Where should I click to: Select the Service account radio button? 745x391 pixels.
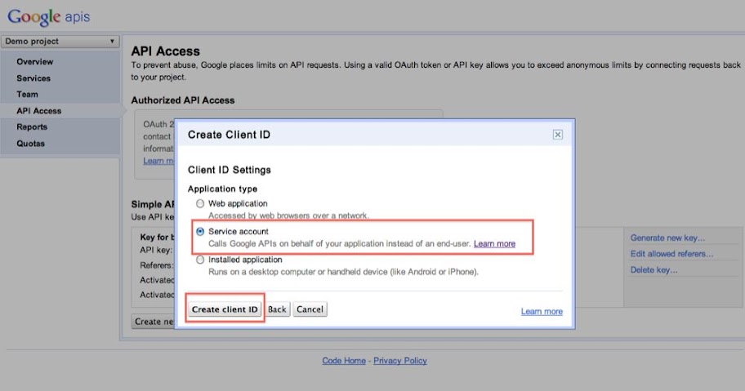click(200, 232)
